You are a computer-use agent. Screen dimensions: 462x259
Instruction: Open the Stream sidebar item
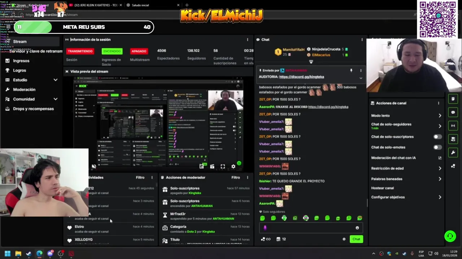(x=32, y=41)
